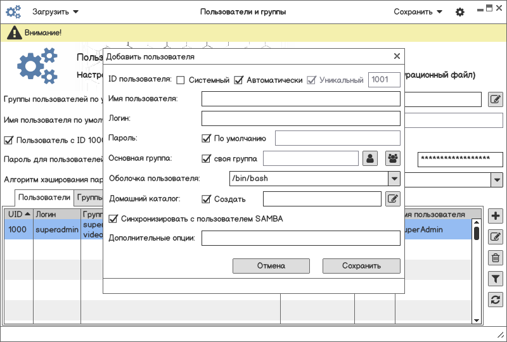This screenshot has width=507, height=342.
Task: Click Сохранить button in dialog
Action: point(361,266)
